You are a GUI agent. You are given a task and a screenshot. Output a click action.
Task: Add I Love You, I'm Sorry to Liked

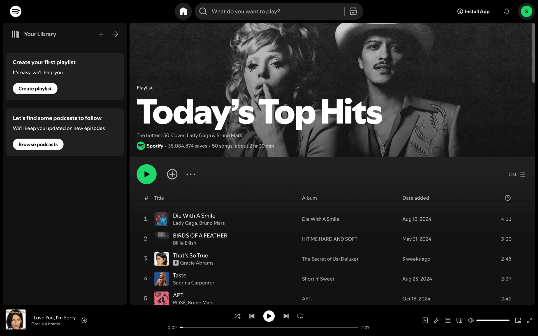click(84, 320)
